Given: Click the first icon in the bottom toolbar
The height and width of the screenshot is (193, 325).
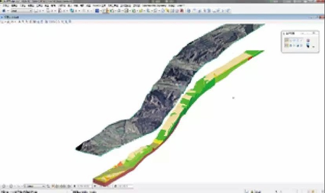Looking at the screenshot, I should click(x=3, y=186).
